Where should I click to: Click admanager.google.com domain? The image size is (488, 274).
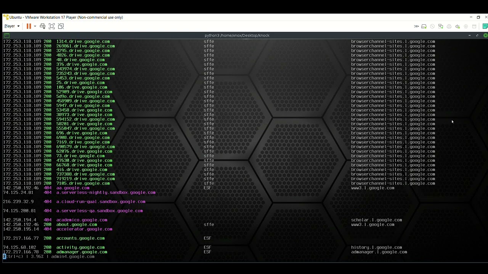[82, 252]
